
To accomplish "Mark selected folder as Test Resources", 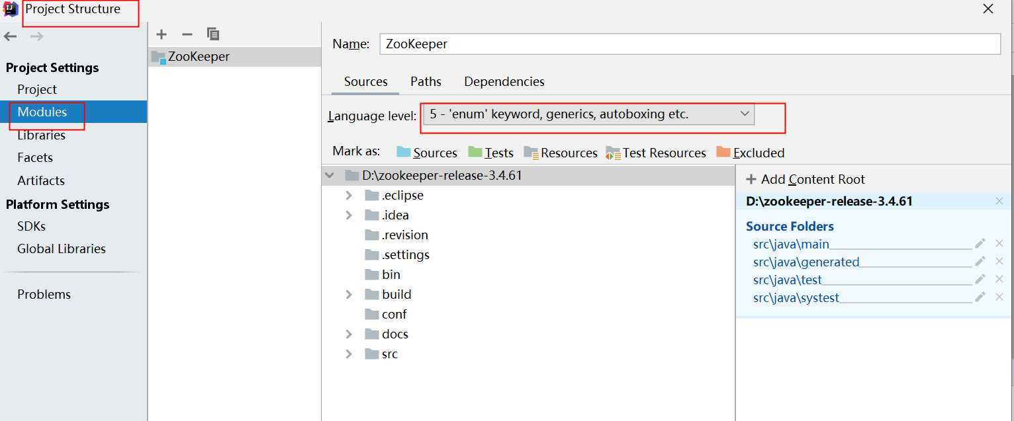I will click(x=656, y=153).
